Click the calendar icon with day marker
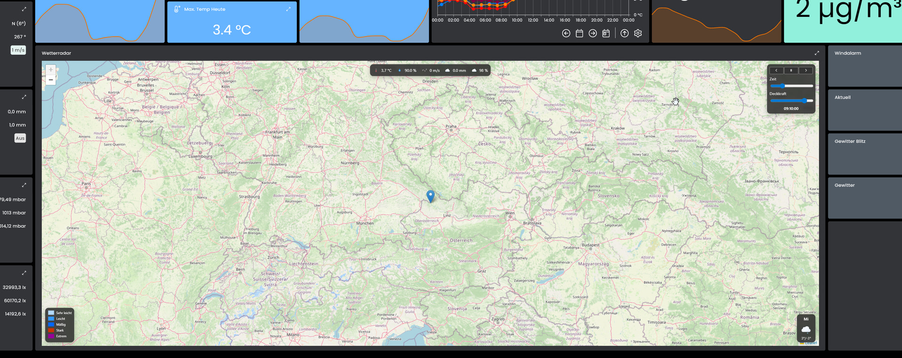The height and width of the screenshot is (358, 902). pyautogui.click(x=606, y=33)
